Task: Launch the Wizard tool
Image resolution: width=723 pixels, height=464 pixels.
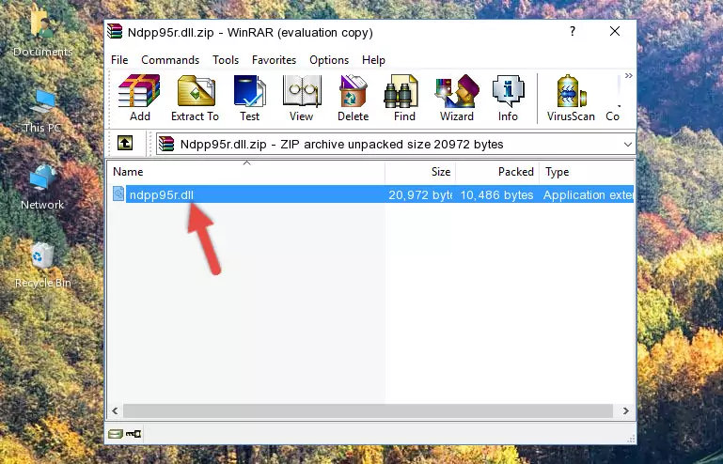Action: coord(457,98)
